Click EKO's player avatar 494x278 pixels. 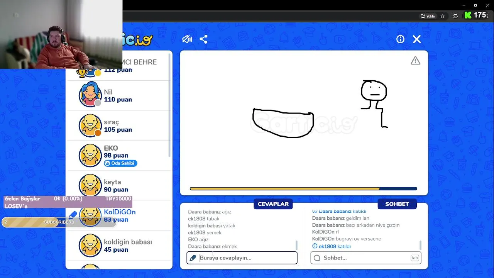click(x=90, y=155)
